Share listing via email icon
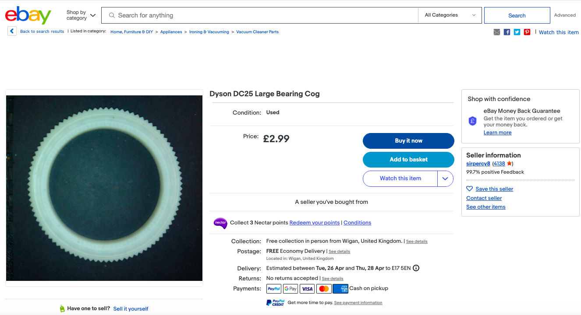581x315 pixels. [x=496, y=32]
